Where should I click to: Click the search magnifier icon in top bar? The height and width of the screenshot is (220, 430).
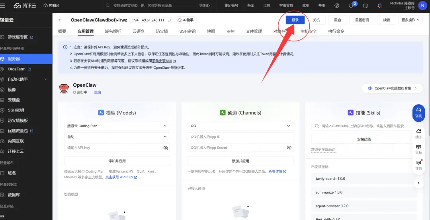(108, 6)
